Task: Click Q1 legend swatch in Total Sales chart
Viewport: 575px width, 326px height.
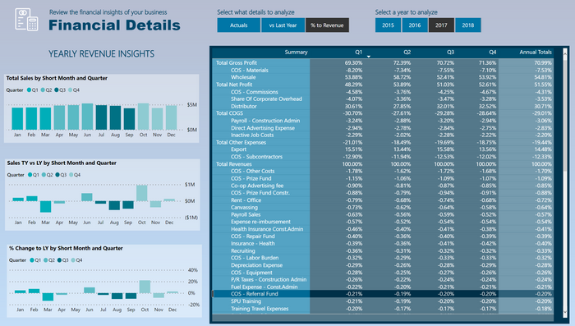Action: tap(29, 90)
